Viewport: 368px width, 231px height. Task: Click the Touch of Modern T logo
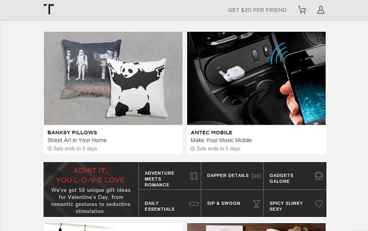click(x=49, y=9)
